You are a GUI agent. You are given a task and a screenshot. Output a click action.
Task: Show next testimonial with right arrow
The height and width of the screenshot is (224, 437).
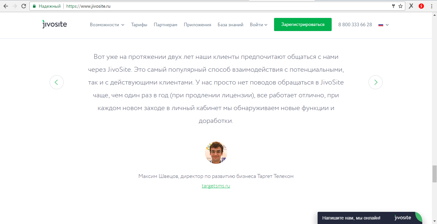pos(376,82)
